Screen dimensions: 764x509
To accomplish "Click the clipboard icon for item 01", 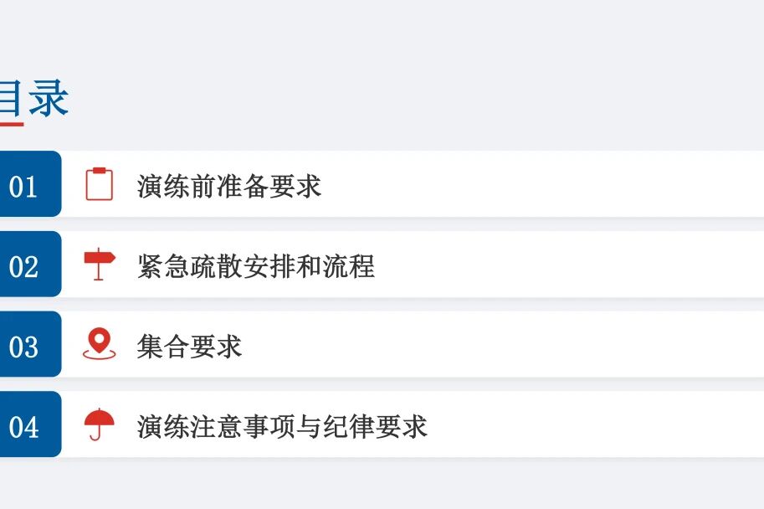I will 100,184.
